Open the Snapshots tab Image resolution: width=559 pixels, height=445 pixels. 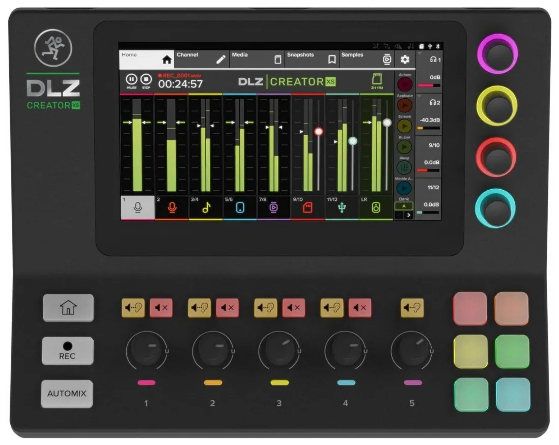pos(312,59)
